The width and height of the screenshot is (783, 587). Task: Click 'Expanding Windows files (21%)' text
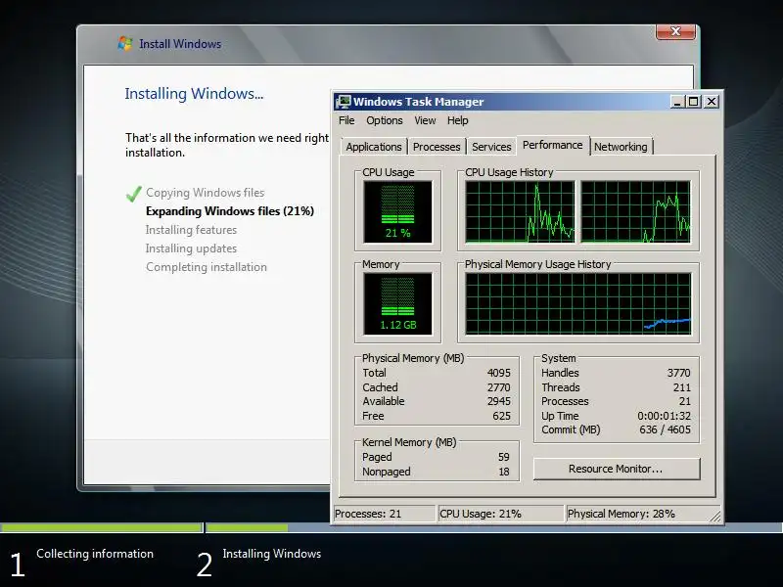tap(230, 211)
